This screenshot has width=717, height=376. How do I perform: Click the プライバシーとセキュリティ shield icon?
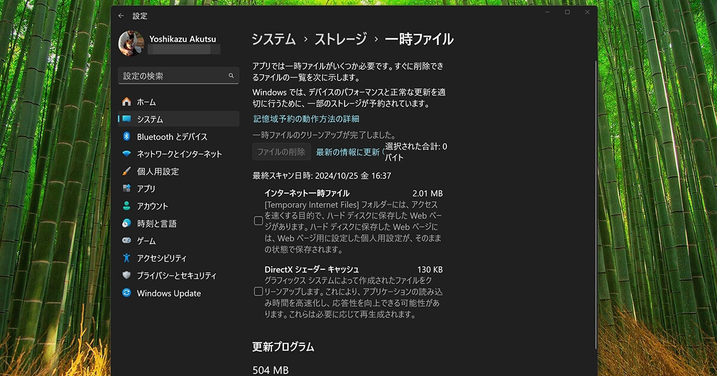point(127,275)
